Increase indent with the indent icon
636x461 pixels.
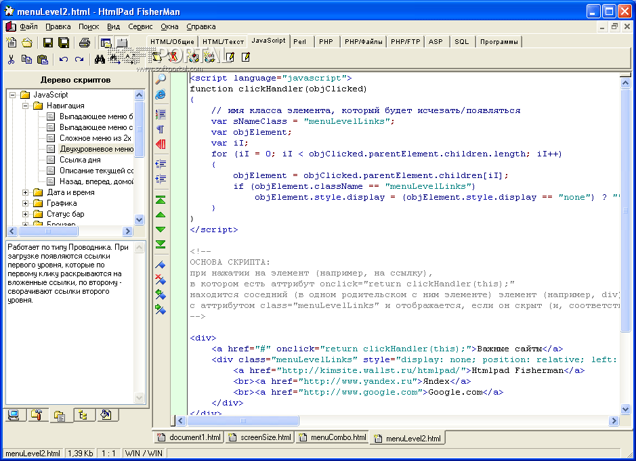(161, 179)
